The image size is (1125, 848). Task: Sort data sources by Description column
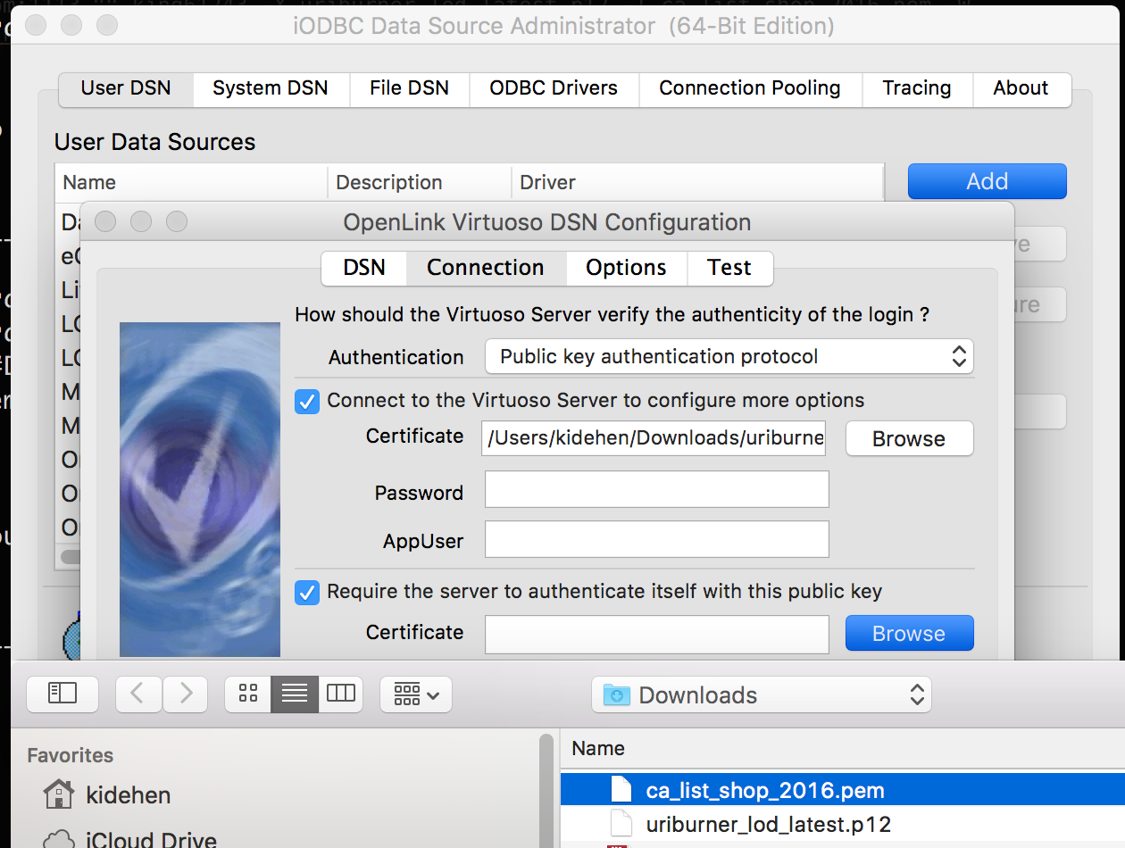pyautogui.click(x=420, y=183)
